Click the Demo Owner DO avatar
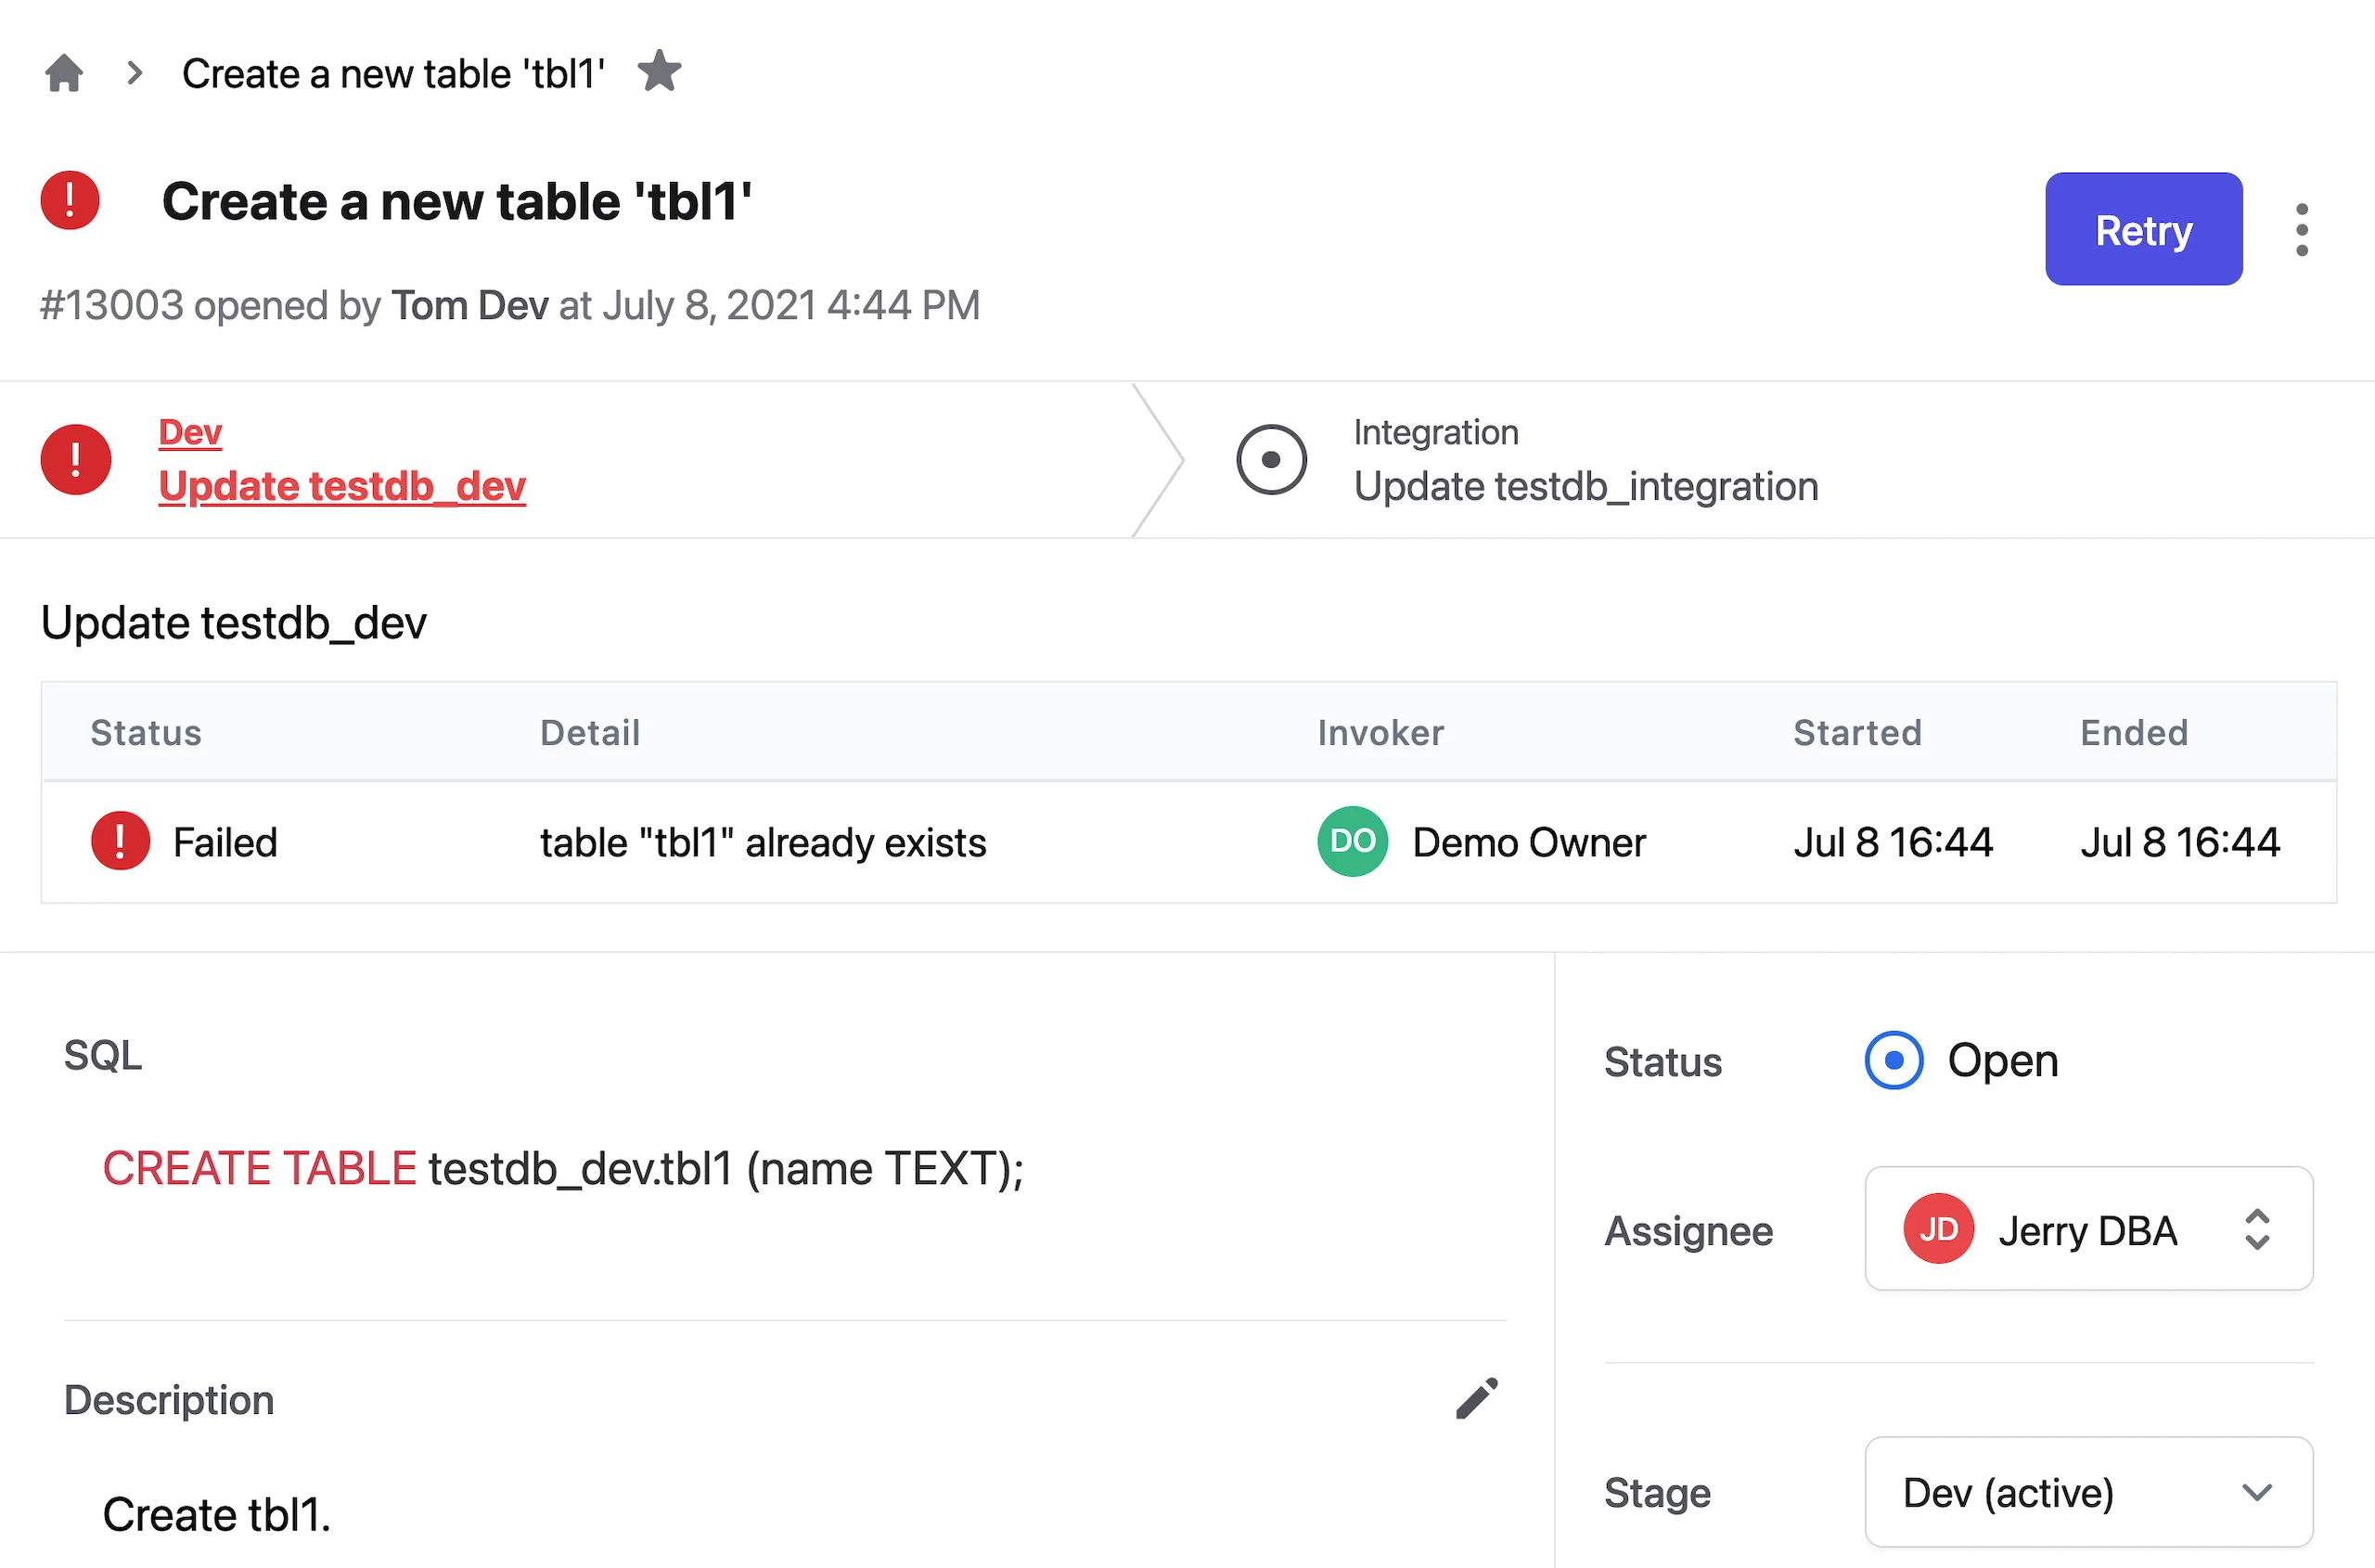Screen dimensions: 2375x1568 [x=1352, y=842]
